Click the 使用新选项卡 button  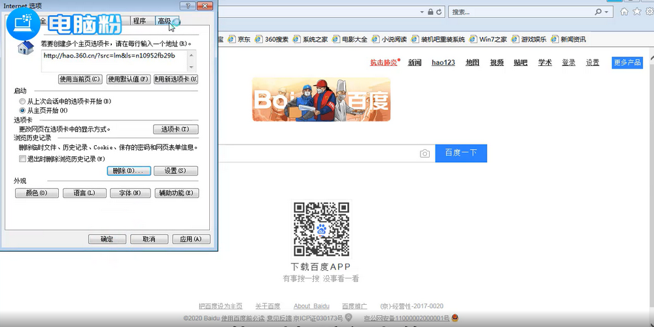(x=176, y=79)
